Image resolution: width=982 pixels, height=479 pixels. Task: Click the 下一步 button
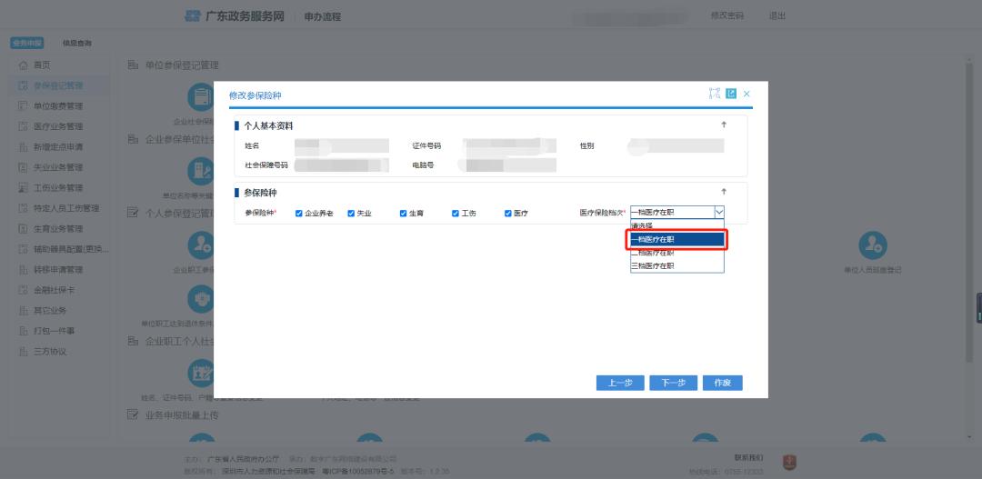click(673, 383)
